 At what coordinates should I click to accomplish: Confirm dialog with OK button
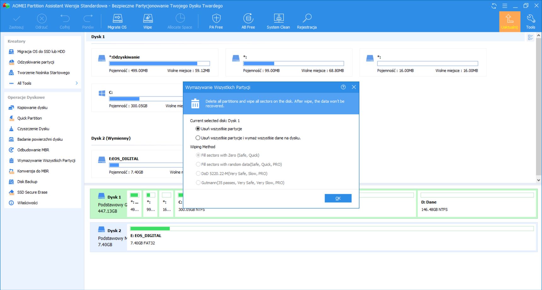338,198
